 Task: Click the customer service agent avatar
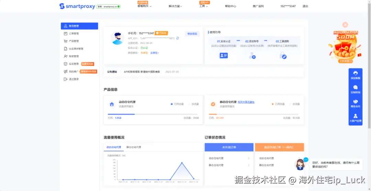[x=300, y=165]
